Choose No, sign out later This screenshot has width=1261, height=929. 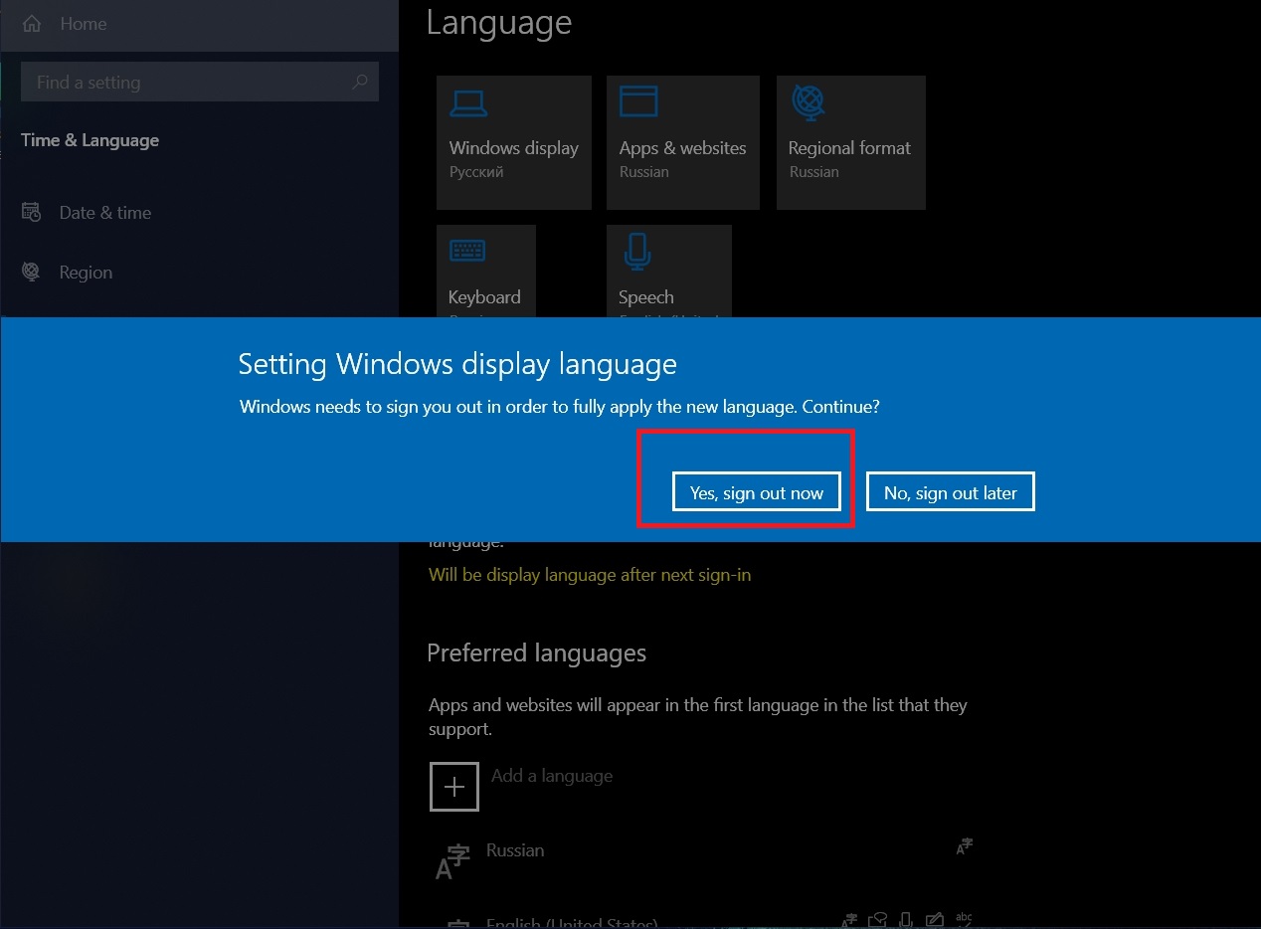click(x=951, y=492)
